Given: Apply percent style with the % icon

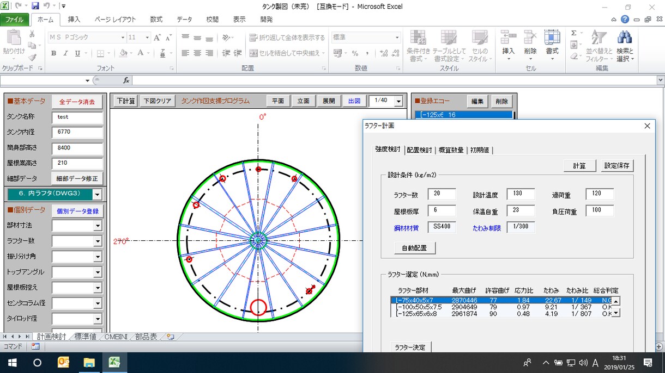Looking at the screenshot, I should pos(355,53).
